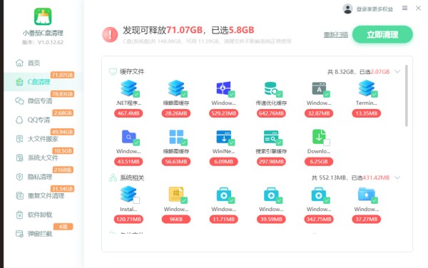
Task: Click the 搜索引擎缓存 icon
Action: (x=271, y=137)
